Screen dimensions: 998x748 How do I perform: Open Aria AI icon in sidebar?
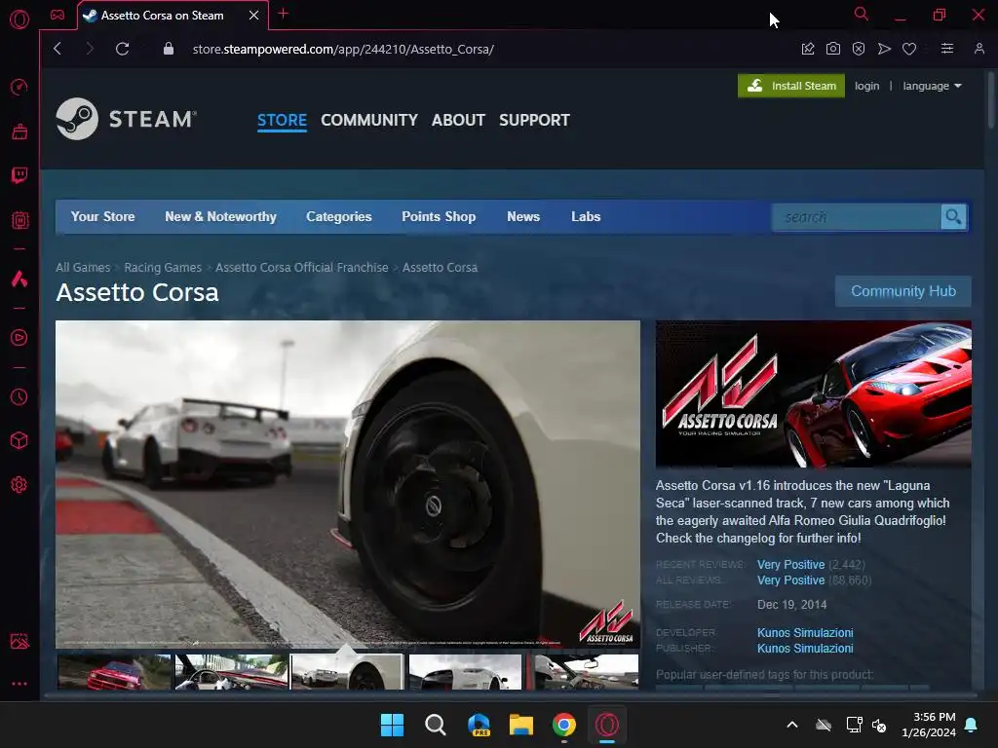tap(19, 279)
